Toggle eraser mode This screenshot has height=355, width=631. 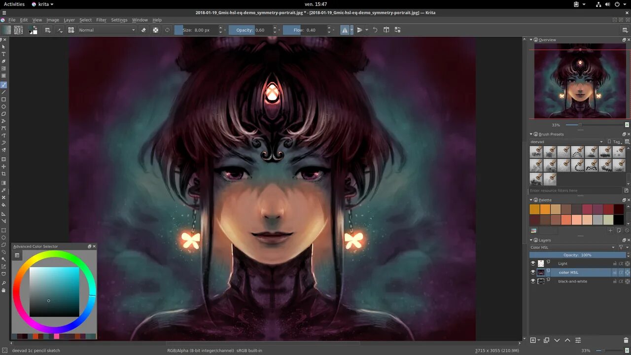click(x=143, y=30)
